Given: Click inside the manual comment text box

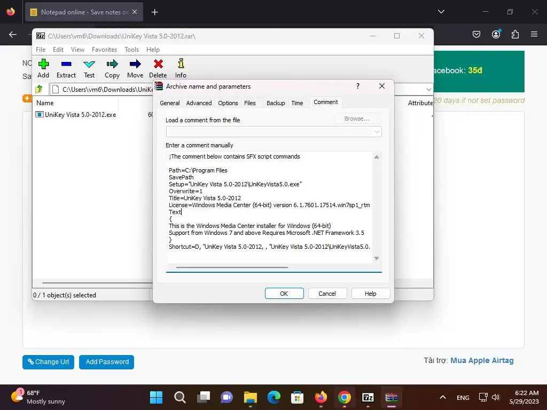Looking at the screenshot, I should [270, 207].
